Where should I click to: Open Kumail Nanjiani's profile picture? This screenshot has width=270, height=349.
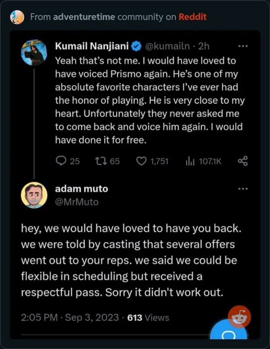point(34,53)
